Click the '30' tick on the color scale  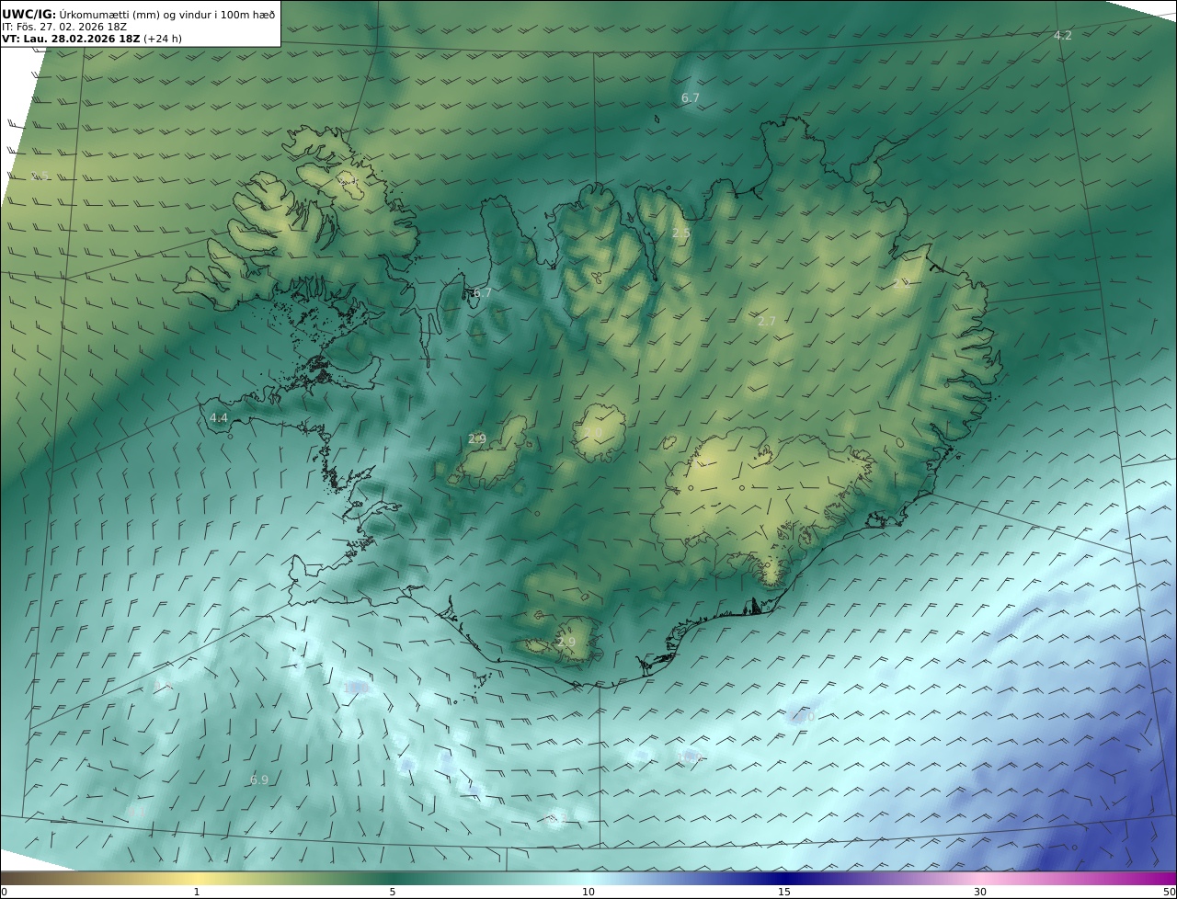980,892
